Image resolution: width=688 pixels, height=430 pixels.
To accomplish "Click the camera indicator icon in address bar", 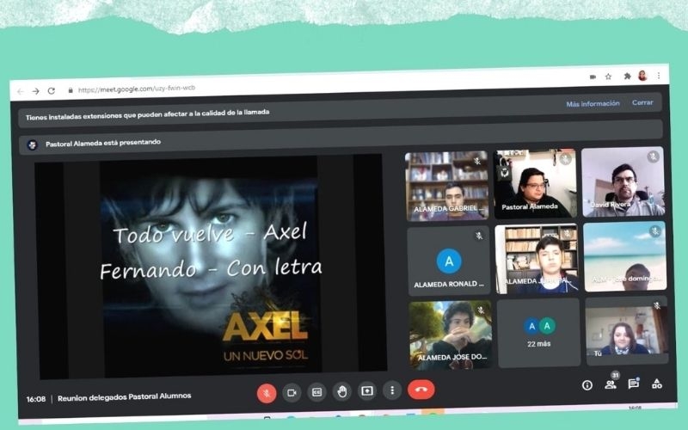I will 593,77.
